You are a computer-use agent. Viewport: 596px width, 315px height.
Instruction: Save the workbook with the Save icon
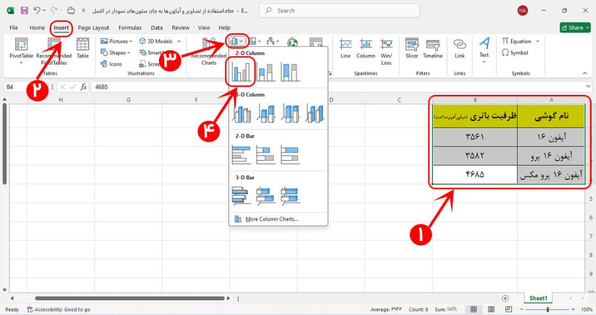[24, 10]
